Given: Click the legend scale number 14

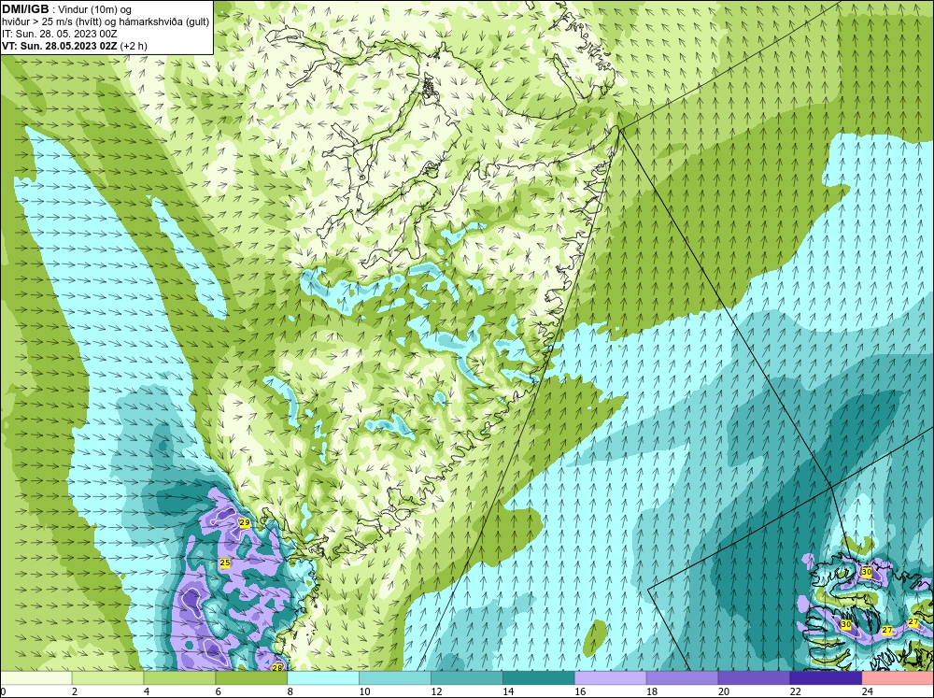Looking at the screenshot, I should [508, 691].
